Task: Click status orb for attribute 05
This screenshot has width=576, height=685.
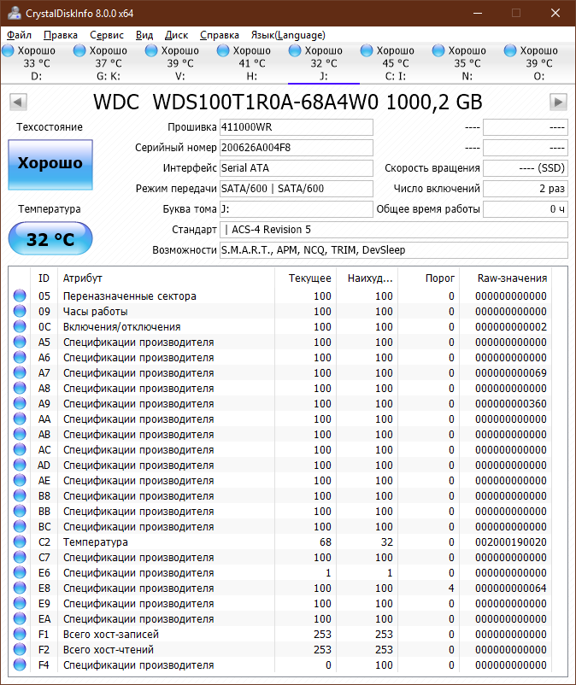Action: (20, 296)
